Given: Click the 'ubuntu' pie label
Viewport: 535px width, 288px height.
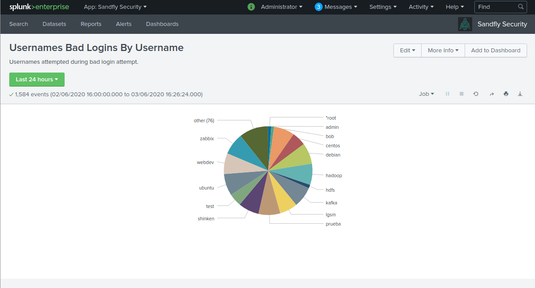Looking at the screenshot, I should (x=207, y=188).
